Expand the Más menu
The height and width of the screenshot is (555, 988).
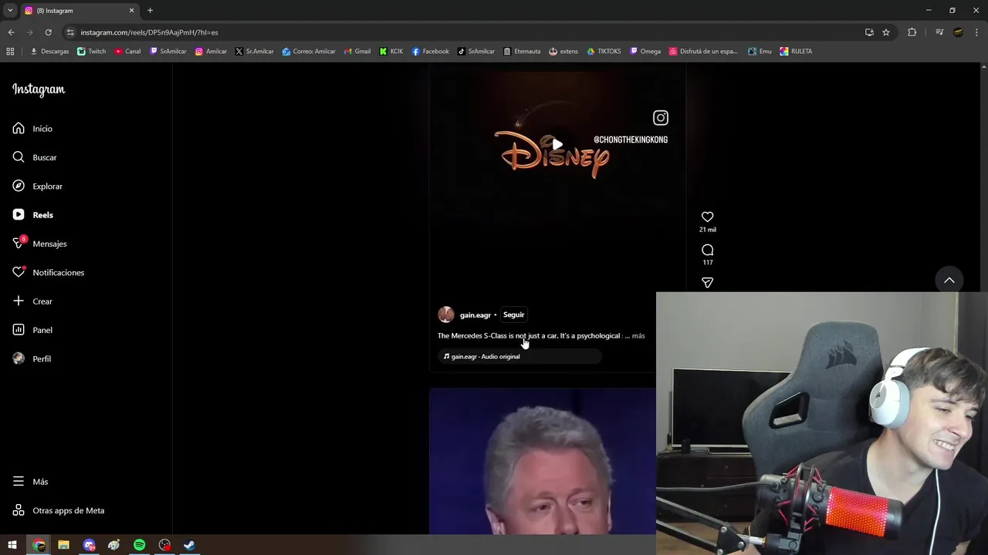click(x=30, y=482)
